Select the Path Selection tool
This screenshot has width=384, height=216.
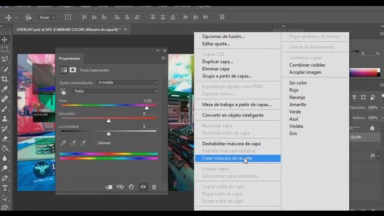click(x=5, y=198)
